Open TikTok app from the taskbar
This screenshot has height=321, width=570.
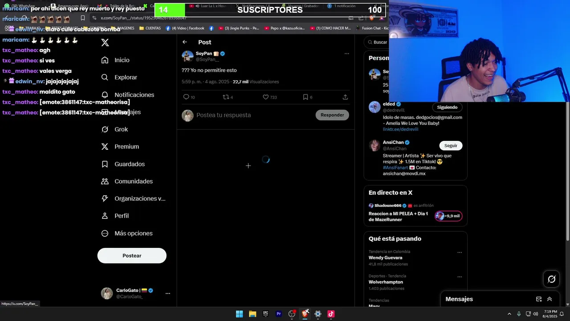[x=331, y=314]
